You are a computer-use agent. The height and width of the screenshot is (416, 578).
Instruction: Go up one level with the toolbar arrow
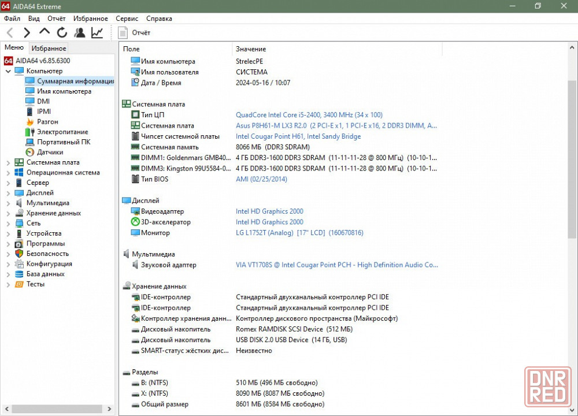[x=45, y=32]
